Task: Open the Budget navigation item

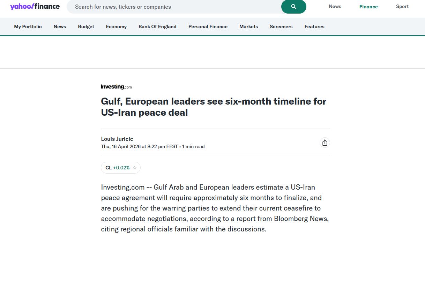Action: click(x=86, y=26)
